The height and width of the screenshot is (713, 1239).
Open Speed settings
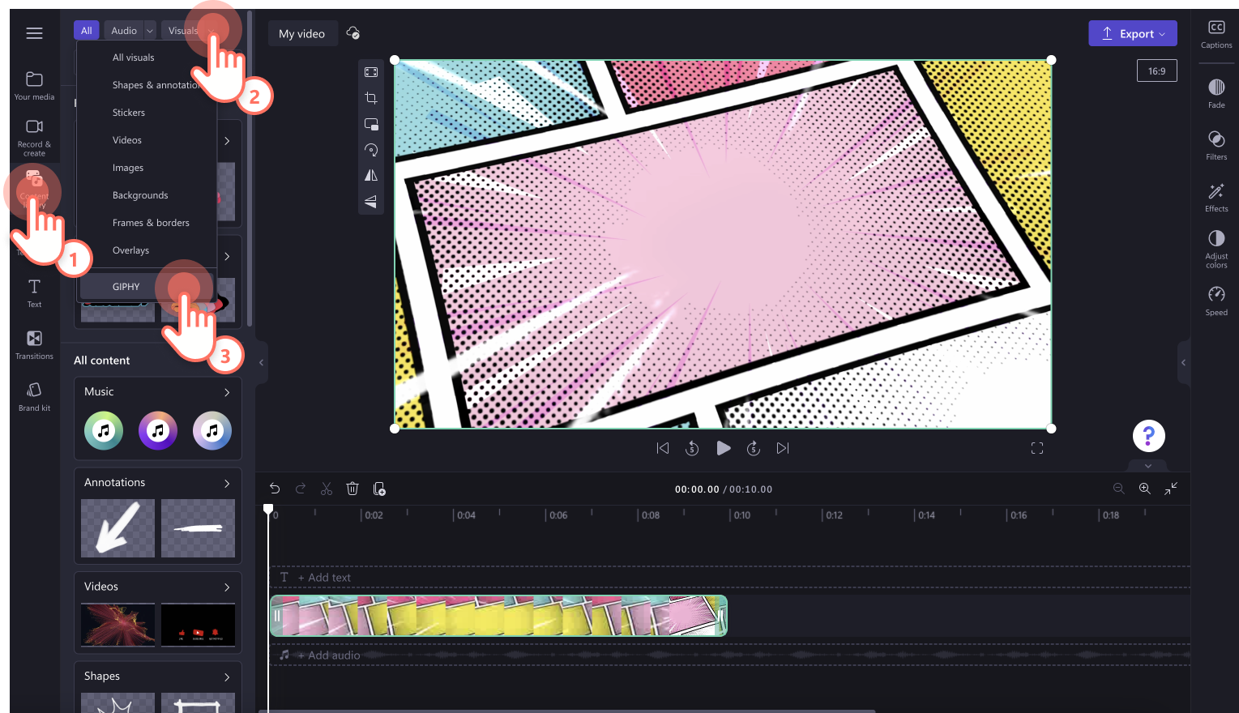(x=1216, y=301)
